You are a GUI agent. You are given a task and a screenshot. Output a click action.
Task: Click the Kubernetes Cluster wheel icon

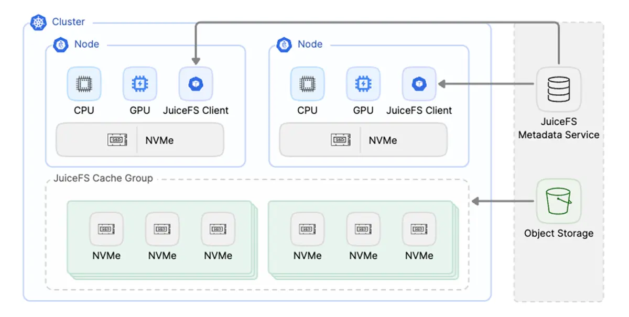39,22
